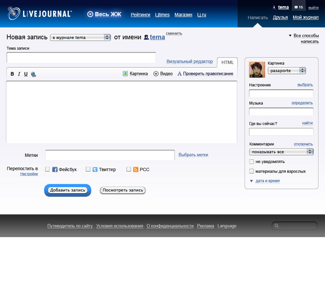Open the 'в журнале tema' journal dropdown
The width and height of the screenshot is (325, 283).
click(80, 37)
